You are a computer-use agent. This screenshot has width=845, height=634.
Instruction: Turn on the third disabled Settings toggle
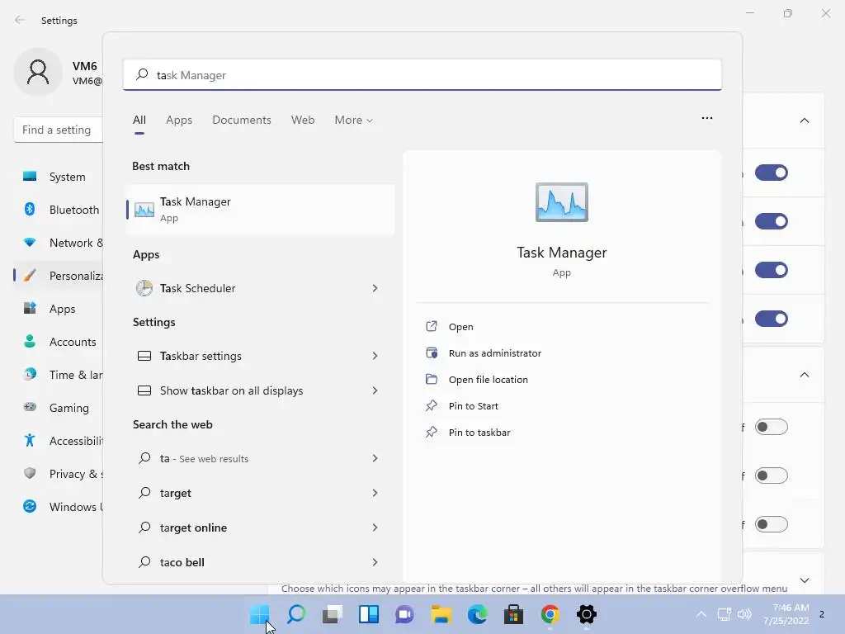[x=772, y=524]
